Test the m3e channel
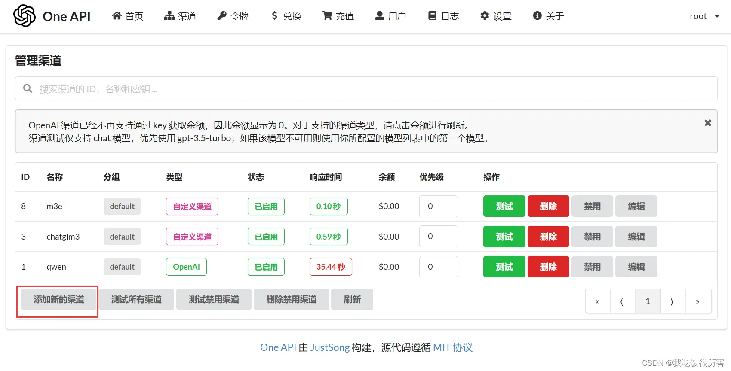This screenshot has height=371, width=731. (x=504, y=206)
